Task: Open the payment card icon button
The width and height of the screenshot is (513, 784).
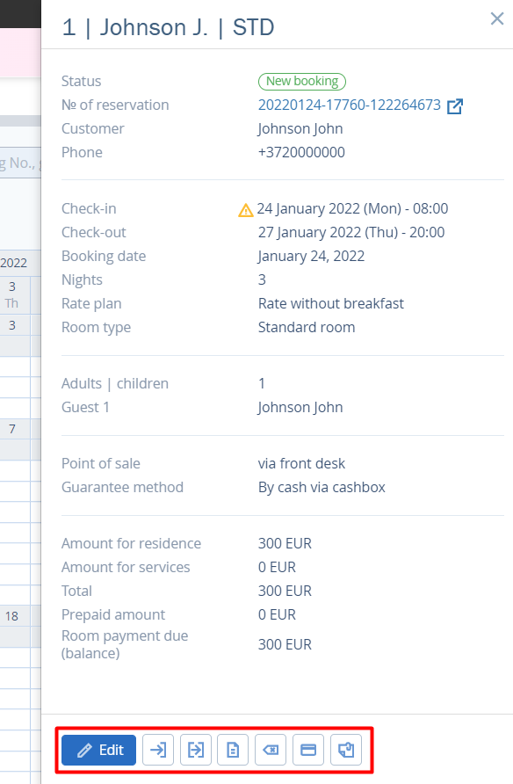Action: pos(308,750)
